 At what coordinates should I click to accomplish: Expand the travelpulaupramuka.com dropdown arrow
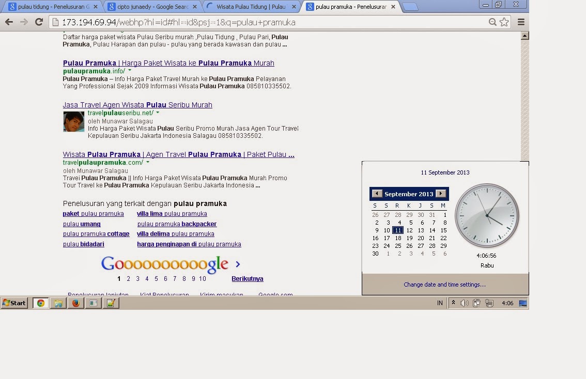(x=148, y=162)
